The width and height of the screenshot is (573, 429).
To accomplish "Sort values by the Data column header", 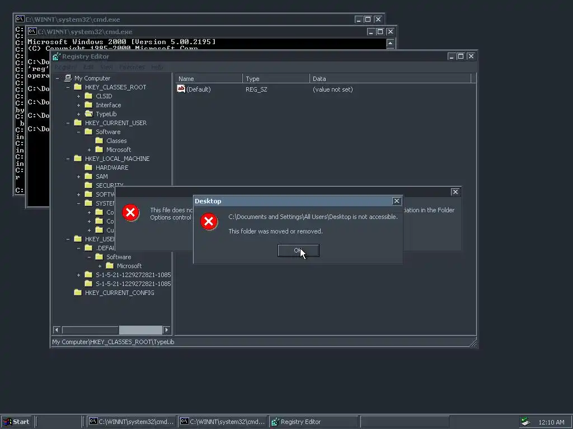I will (390, 78).
